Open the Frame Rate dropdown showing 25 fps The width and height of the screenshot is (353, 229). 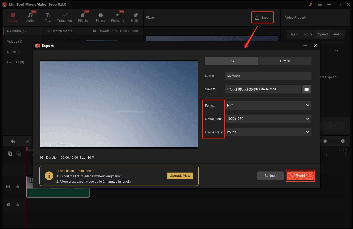tap(268, 132)
